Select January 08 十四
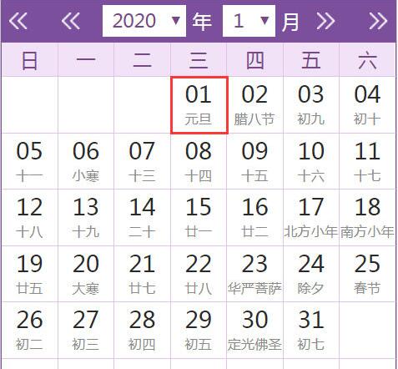The height and width of the screenshot is (369, 398). (x=199, y=162)
